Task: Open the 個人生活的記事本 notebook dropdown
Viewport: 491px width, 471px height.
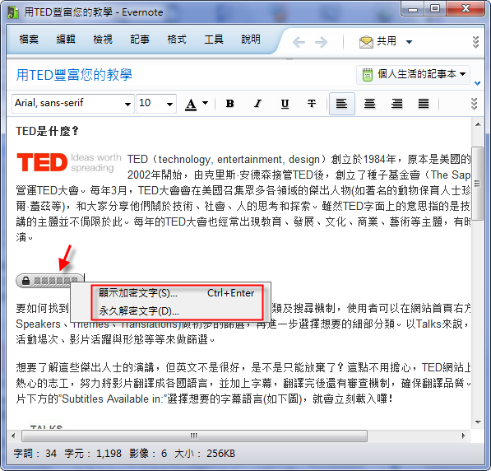Action: (x=413, y=75)
